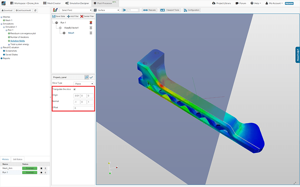Click the stop icon for Mesh_Arm job

coord(41,168)
